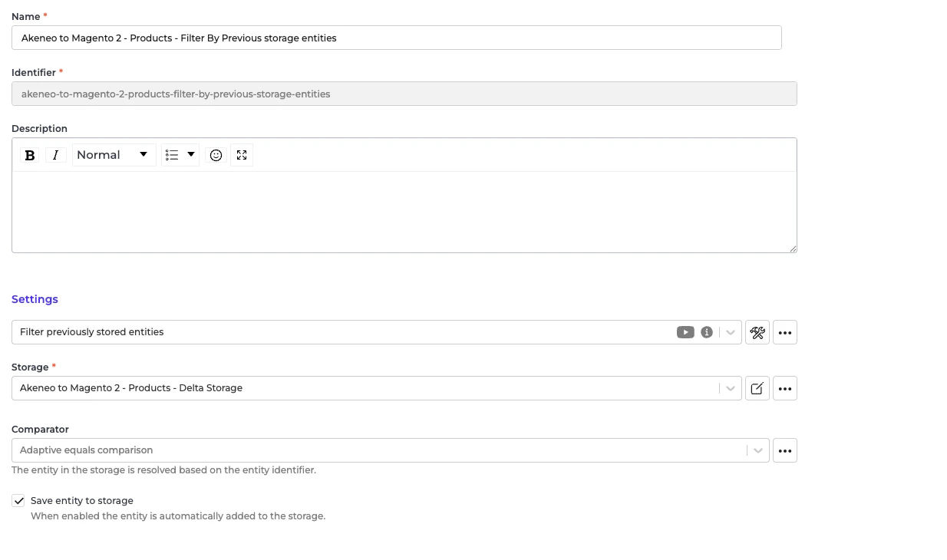Expand the Filter previously stored entities dropdown
947x560 pixels.
(x=731, y=332)
